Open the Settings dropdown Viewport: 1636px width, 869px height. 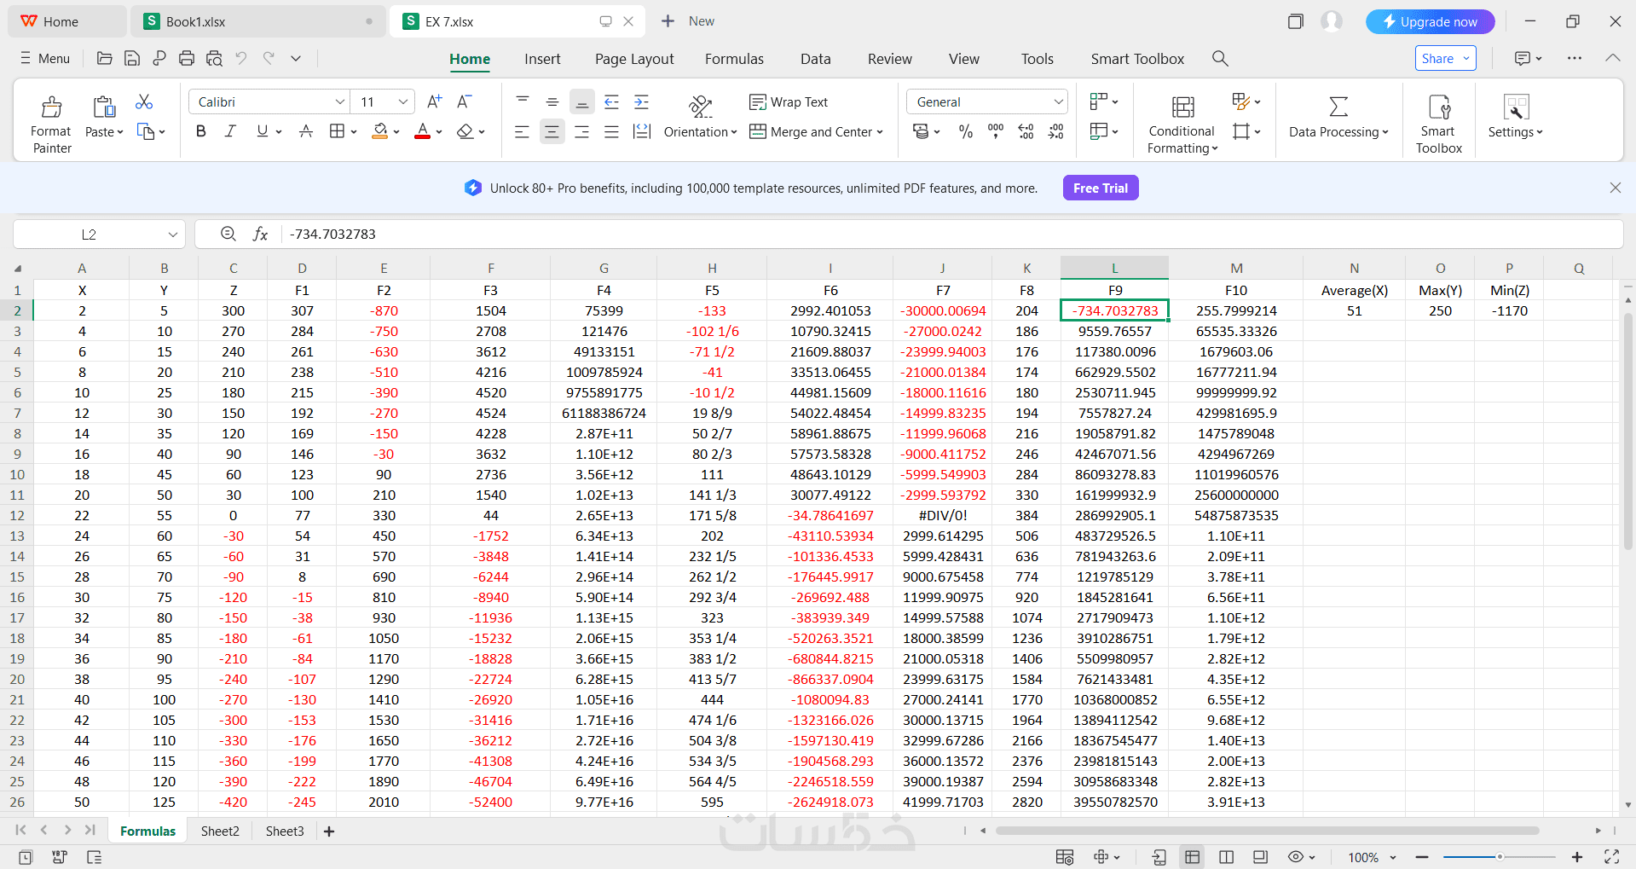tap(1516, 118)
